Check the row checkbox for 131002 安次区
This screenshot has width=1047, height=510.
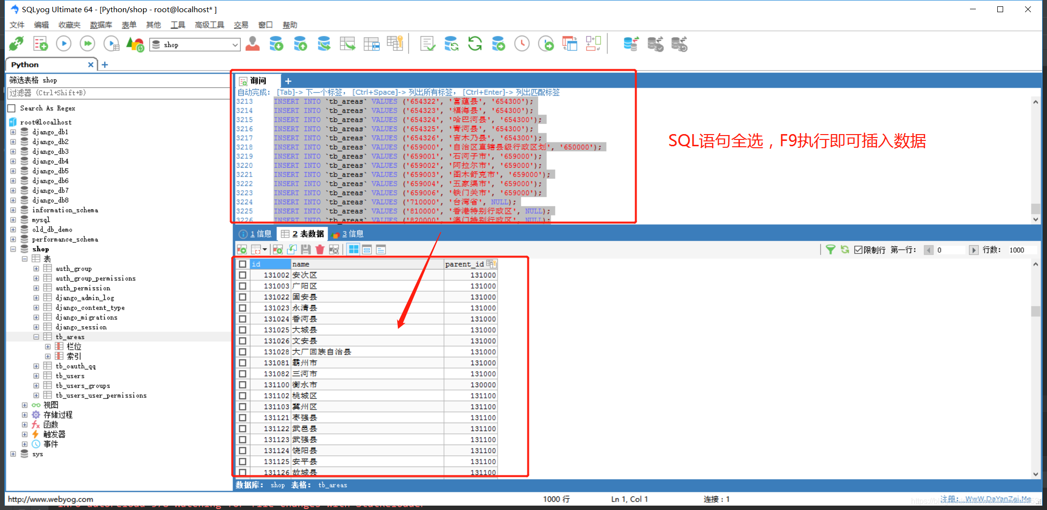click(243, 275)
